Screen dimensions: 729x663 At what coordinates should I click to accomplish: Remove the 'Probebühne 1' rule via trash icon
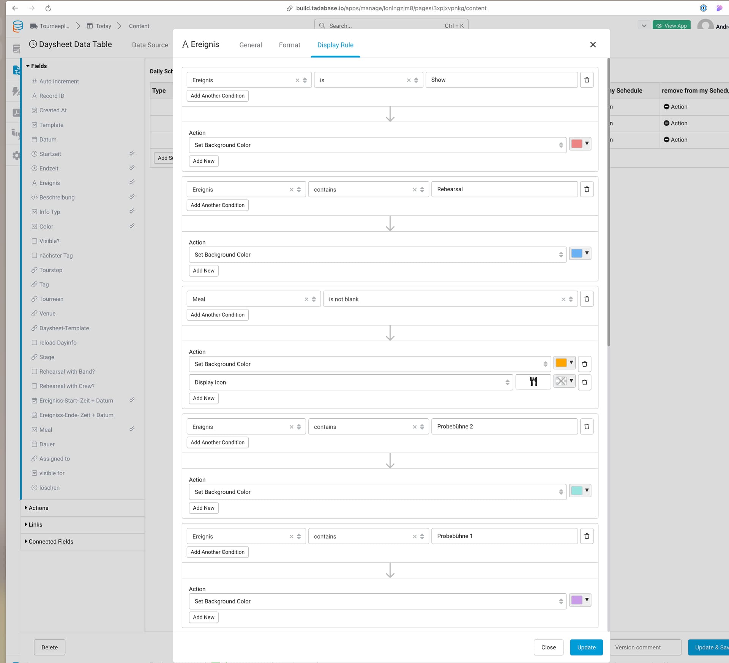pos(587,536)
